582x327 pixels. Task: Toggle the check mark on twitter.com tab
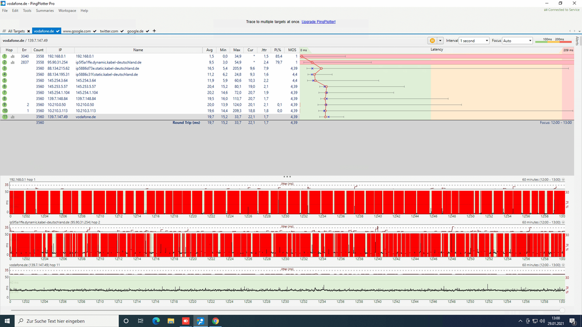[122, 31]
